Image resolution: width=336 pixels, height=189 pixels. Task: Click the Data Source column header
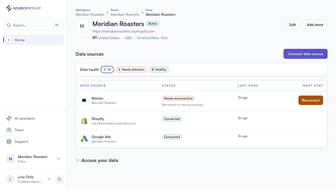pyautogui.click(x=93, y=86)
